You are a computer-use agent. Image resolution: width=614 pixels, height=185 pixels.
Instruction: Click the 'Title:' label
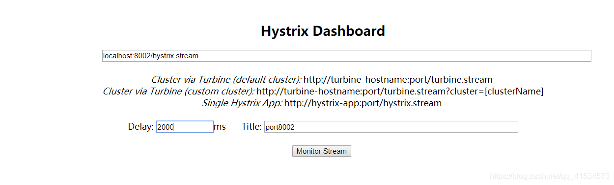[x=251, y=127]
